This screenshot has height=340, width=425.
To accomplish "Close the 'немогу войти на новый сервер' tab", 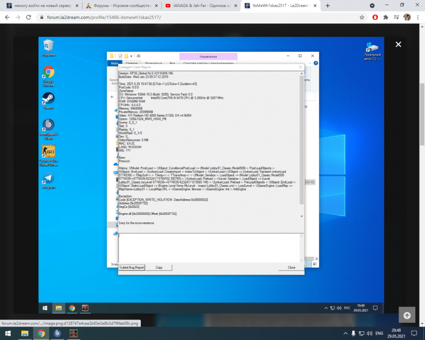I will pos(77,5).
